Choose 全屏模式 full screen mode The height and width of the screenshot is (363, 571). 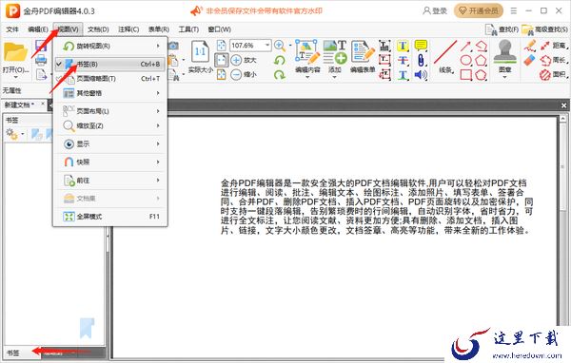click(109, 217)
